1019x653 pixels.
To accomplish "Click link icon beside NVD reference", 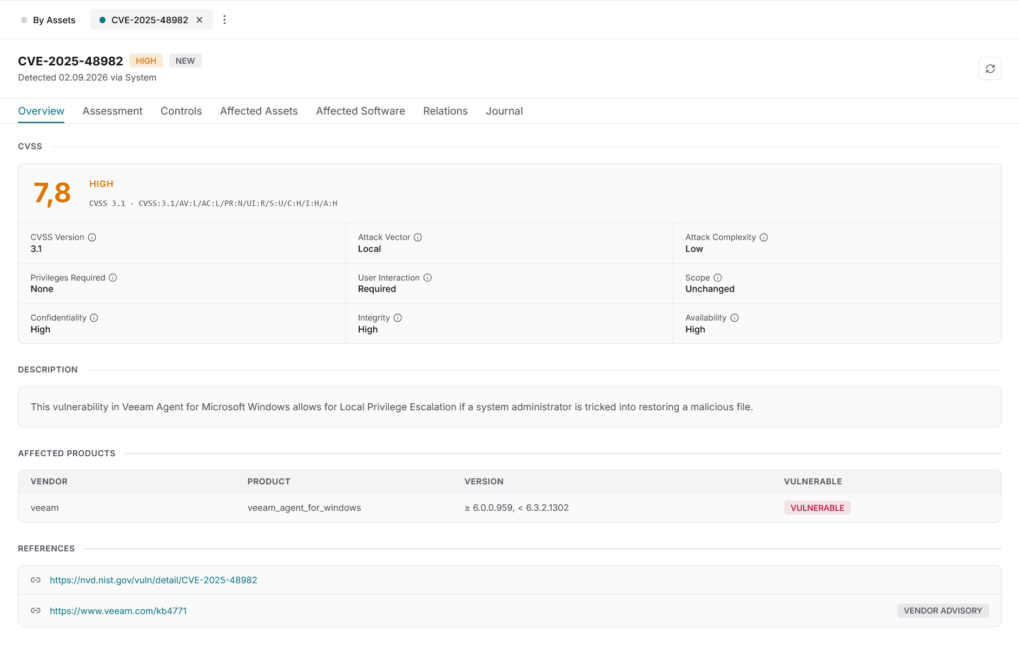I will point(36,580).
